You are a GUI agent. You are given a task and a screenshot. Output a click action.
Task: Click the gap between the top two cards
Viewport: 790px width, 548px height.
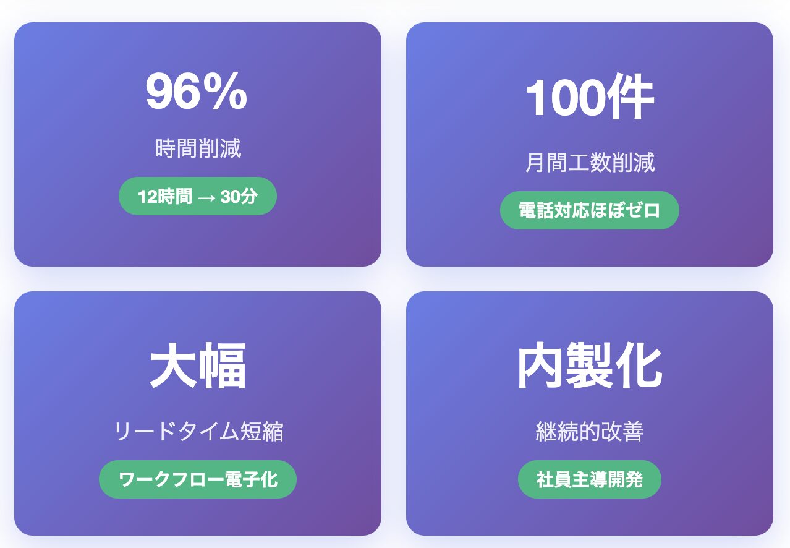pos(394,145)
